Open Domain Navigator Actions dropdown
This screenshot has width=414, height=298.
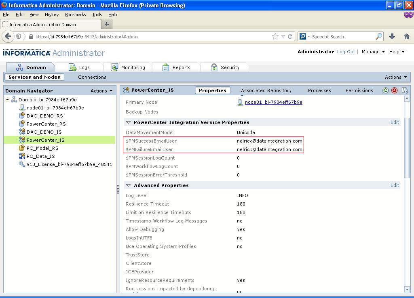coord(101,91)
